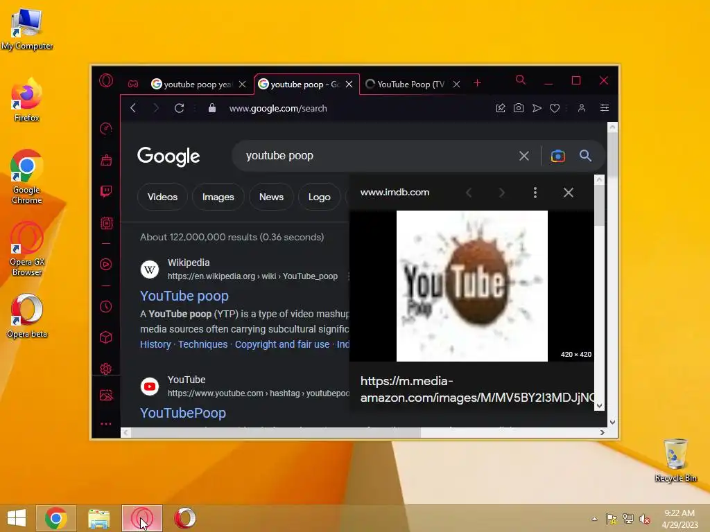The height and width of the screenshot is (532, 710).
Task: Open sidebar three-dots more options
Action: (x=106, y=424)
